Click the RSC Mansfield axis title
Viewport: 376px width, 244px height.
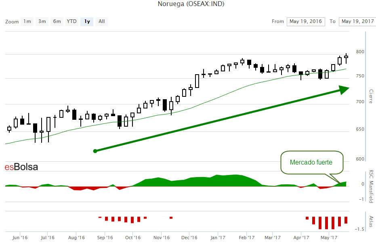click(371, 187)
